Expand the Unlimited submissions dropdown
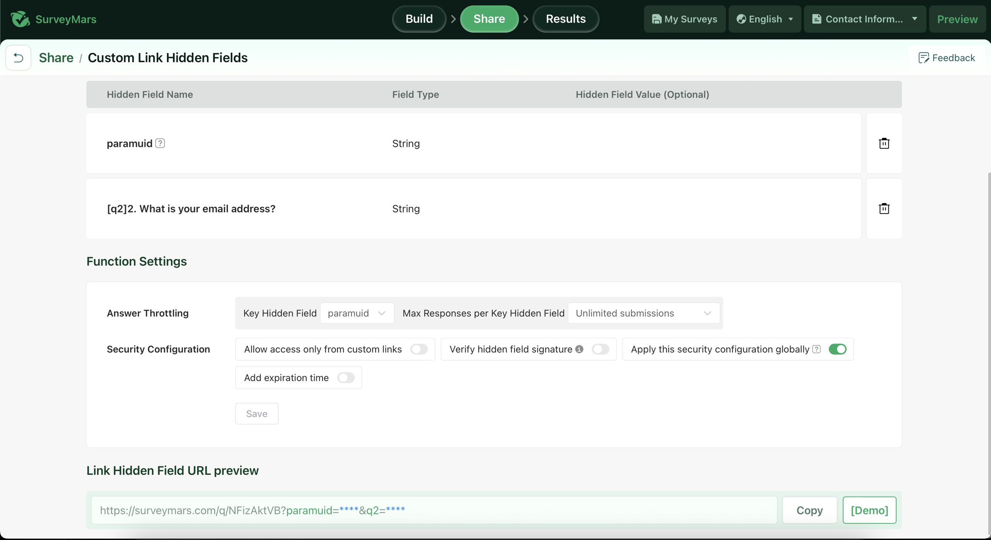 click(x=643, y=313)
